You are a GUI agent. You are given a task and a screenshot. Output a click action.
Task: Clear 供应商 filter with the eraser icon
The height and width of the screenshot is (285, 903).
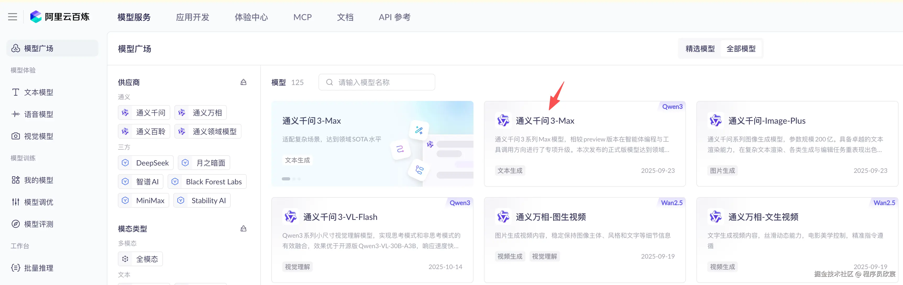pyautogui.click(x=243, y=82)
